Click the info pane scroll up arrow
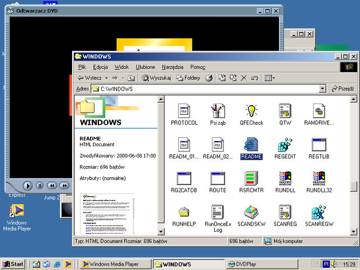Viewport: 360px width, 270px height. coord(161,99)
